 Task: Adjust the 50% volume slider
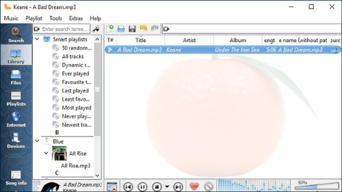click(x=316, y=186)
